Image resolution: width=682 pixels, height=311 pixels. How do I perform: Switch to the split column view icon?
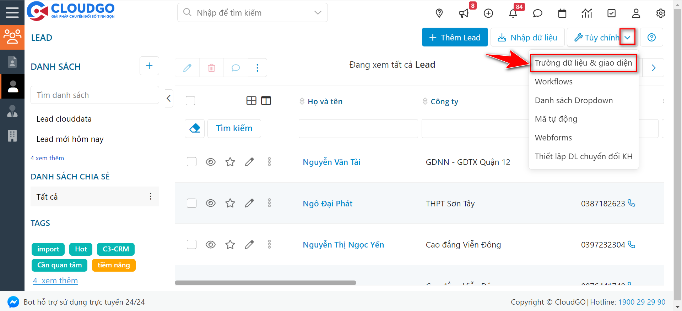(x=266, y=101)
